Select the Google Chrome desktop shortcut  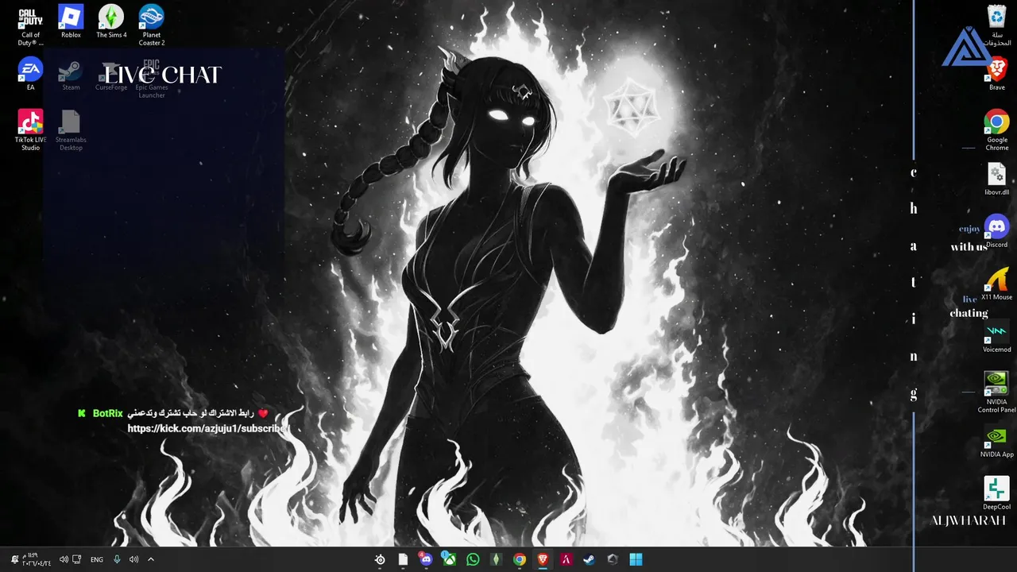click(x=996, y=131)
